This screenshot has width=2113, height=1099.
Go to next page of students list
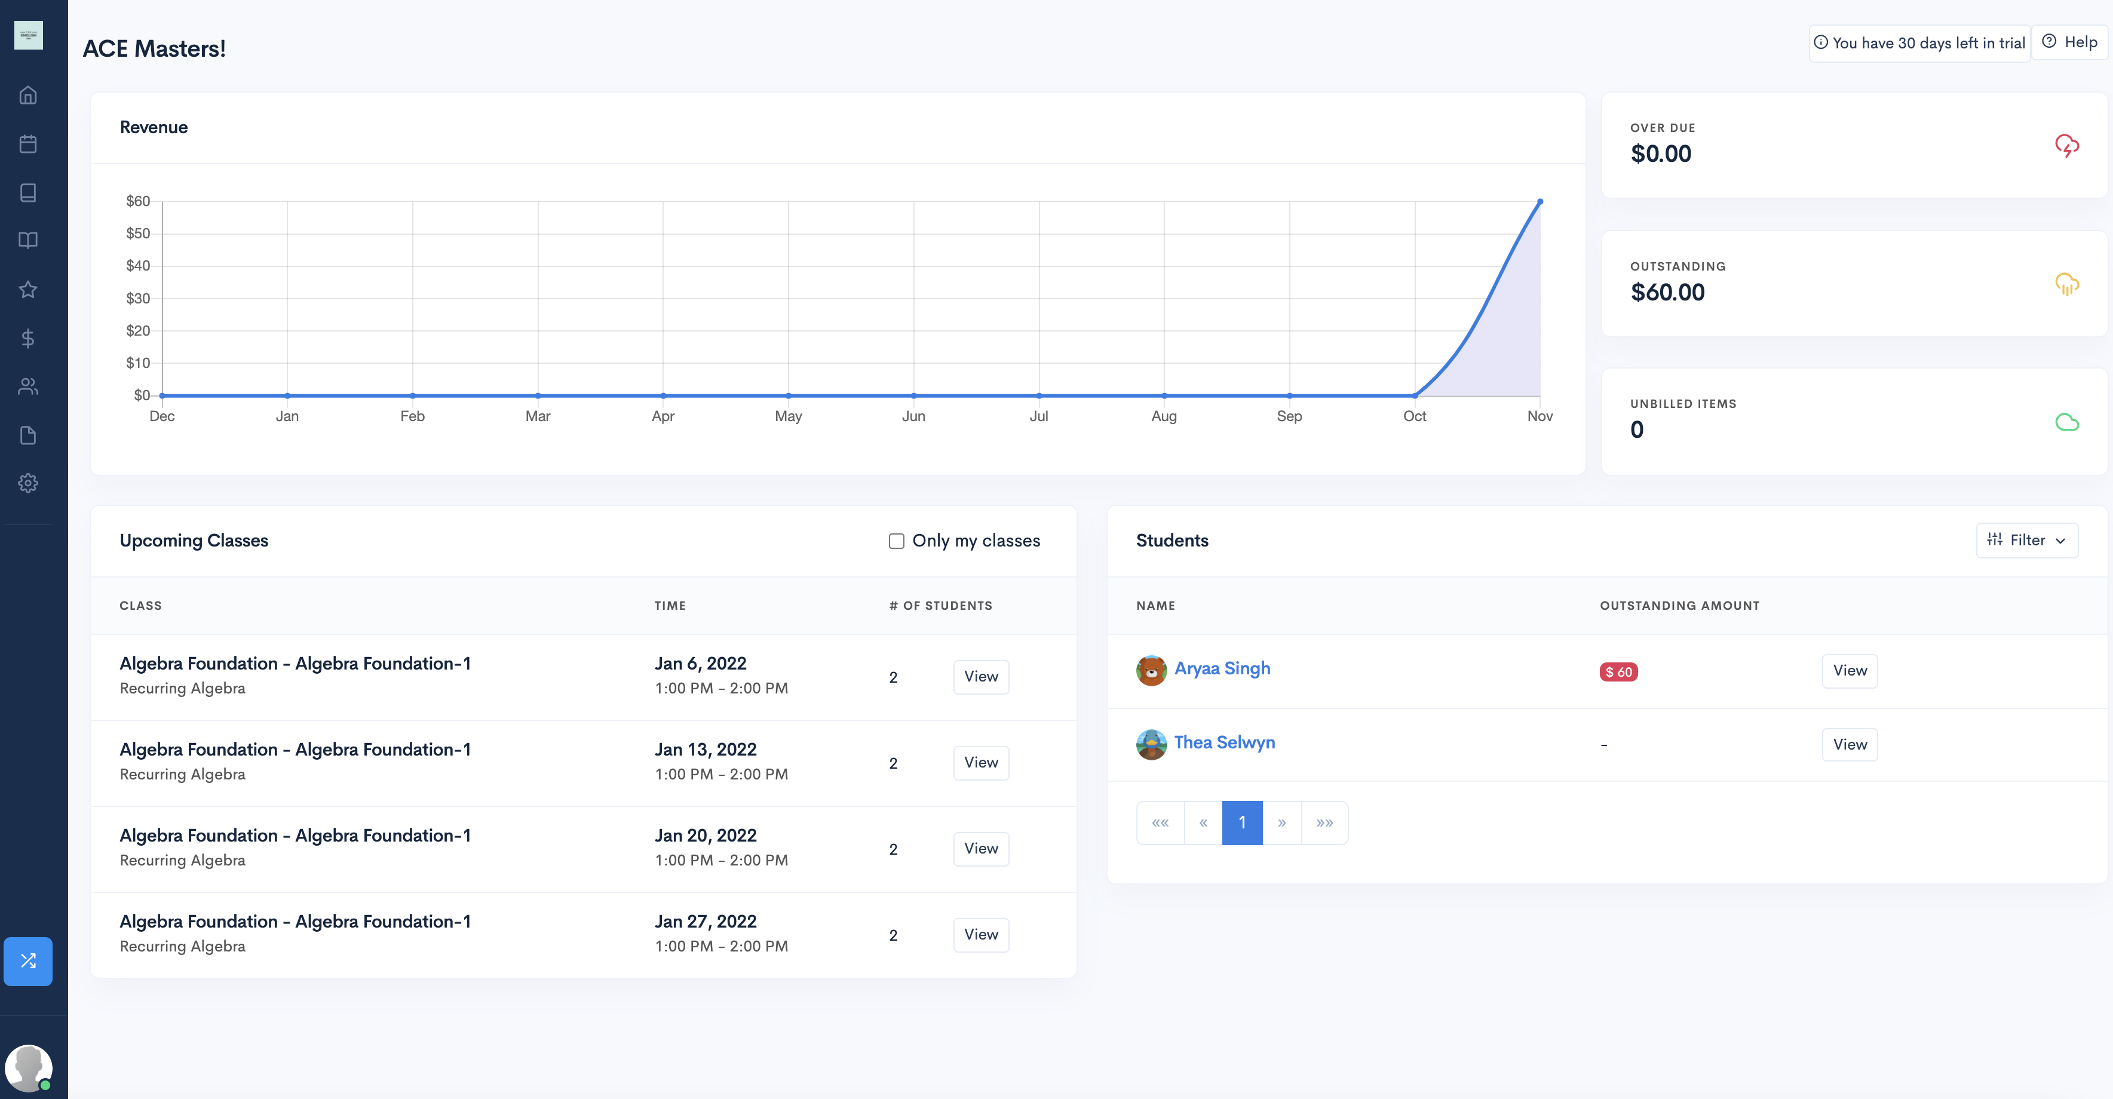pyautogui.click(x=1281, y=822)
